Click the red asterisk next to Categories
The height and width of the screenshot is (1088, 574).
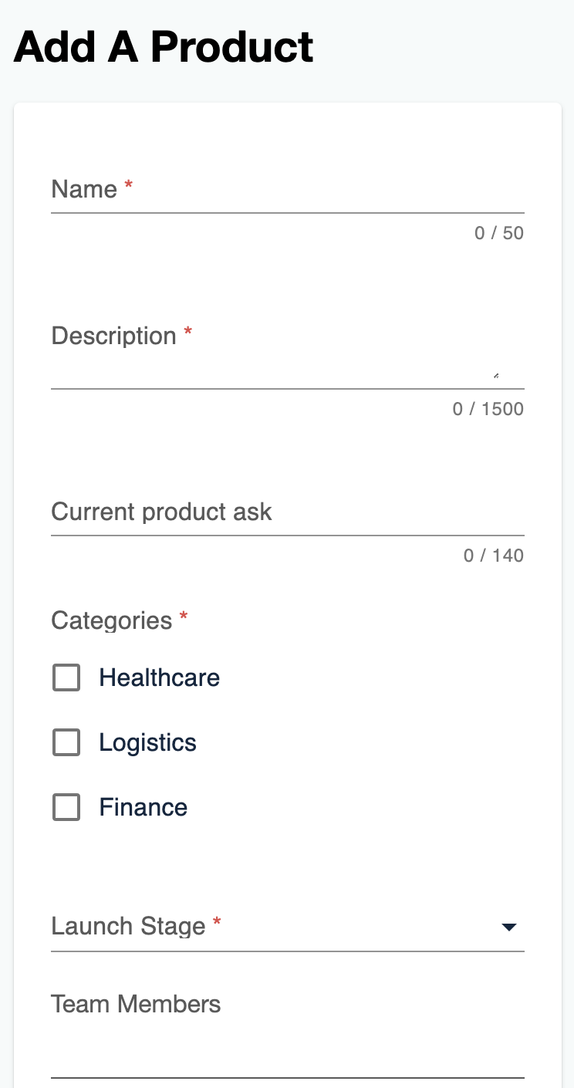[184, 617]
